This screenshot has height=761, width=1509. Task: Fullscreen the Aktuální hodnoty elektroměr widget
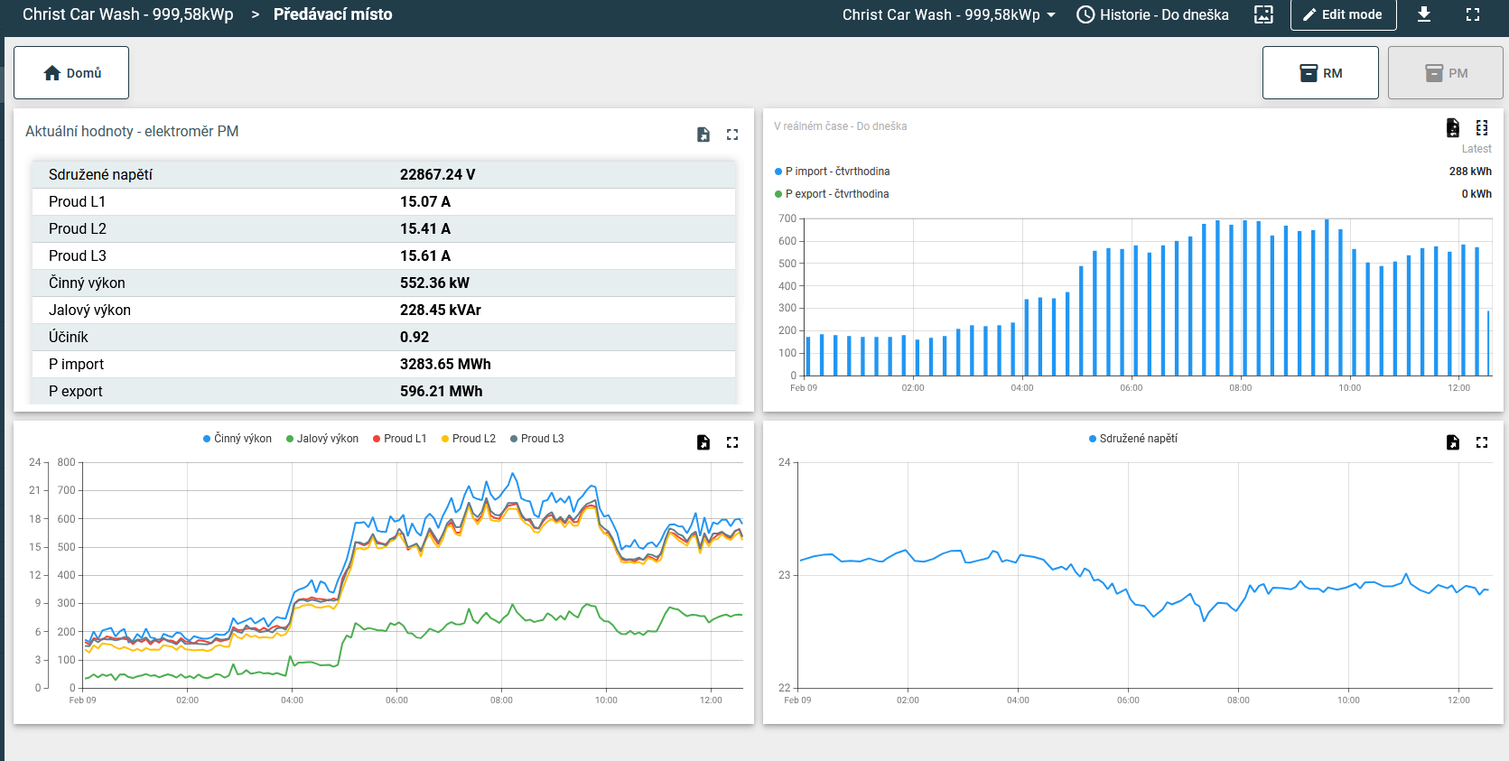point(732,135)
